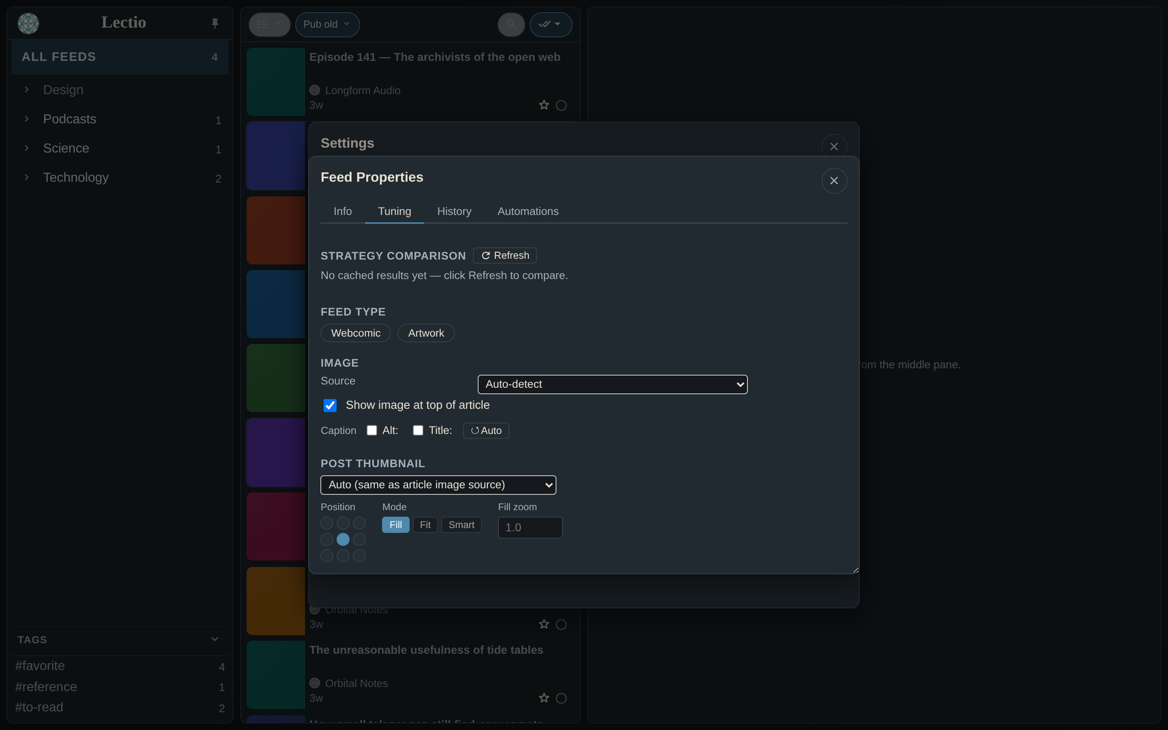The height and width of the screenshot is (730, 1168).
Task: Open Episode 141 article thumbnail
Action: click(x=276, y=82)
